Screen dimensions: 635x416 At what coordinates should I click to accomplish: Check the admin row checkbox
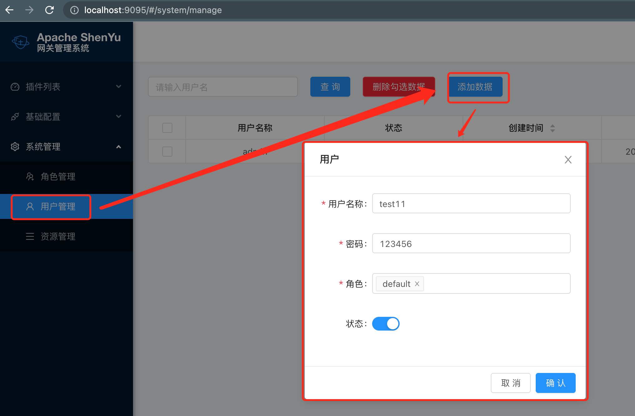click(x=167, y=152)
